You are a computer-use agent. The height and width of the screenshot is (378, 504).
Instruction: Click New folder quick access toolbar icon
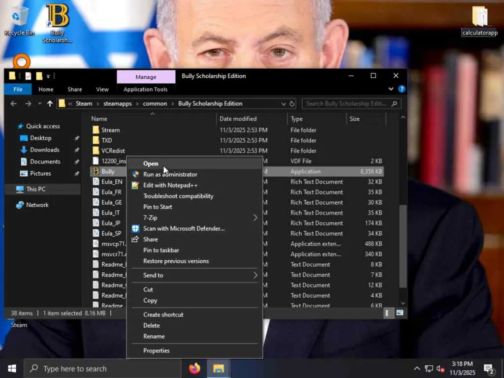[39, 76]
